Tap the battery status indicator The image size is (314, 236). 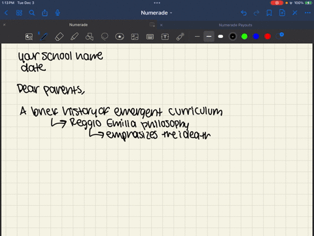[308, 3]
